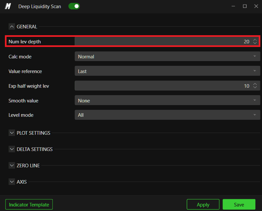Decrease Num lev depth with down arrow
The height and width of the screenshot is (211, 262).
[255, 43]
